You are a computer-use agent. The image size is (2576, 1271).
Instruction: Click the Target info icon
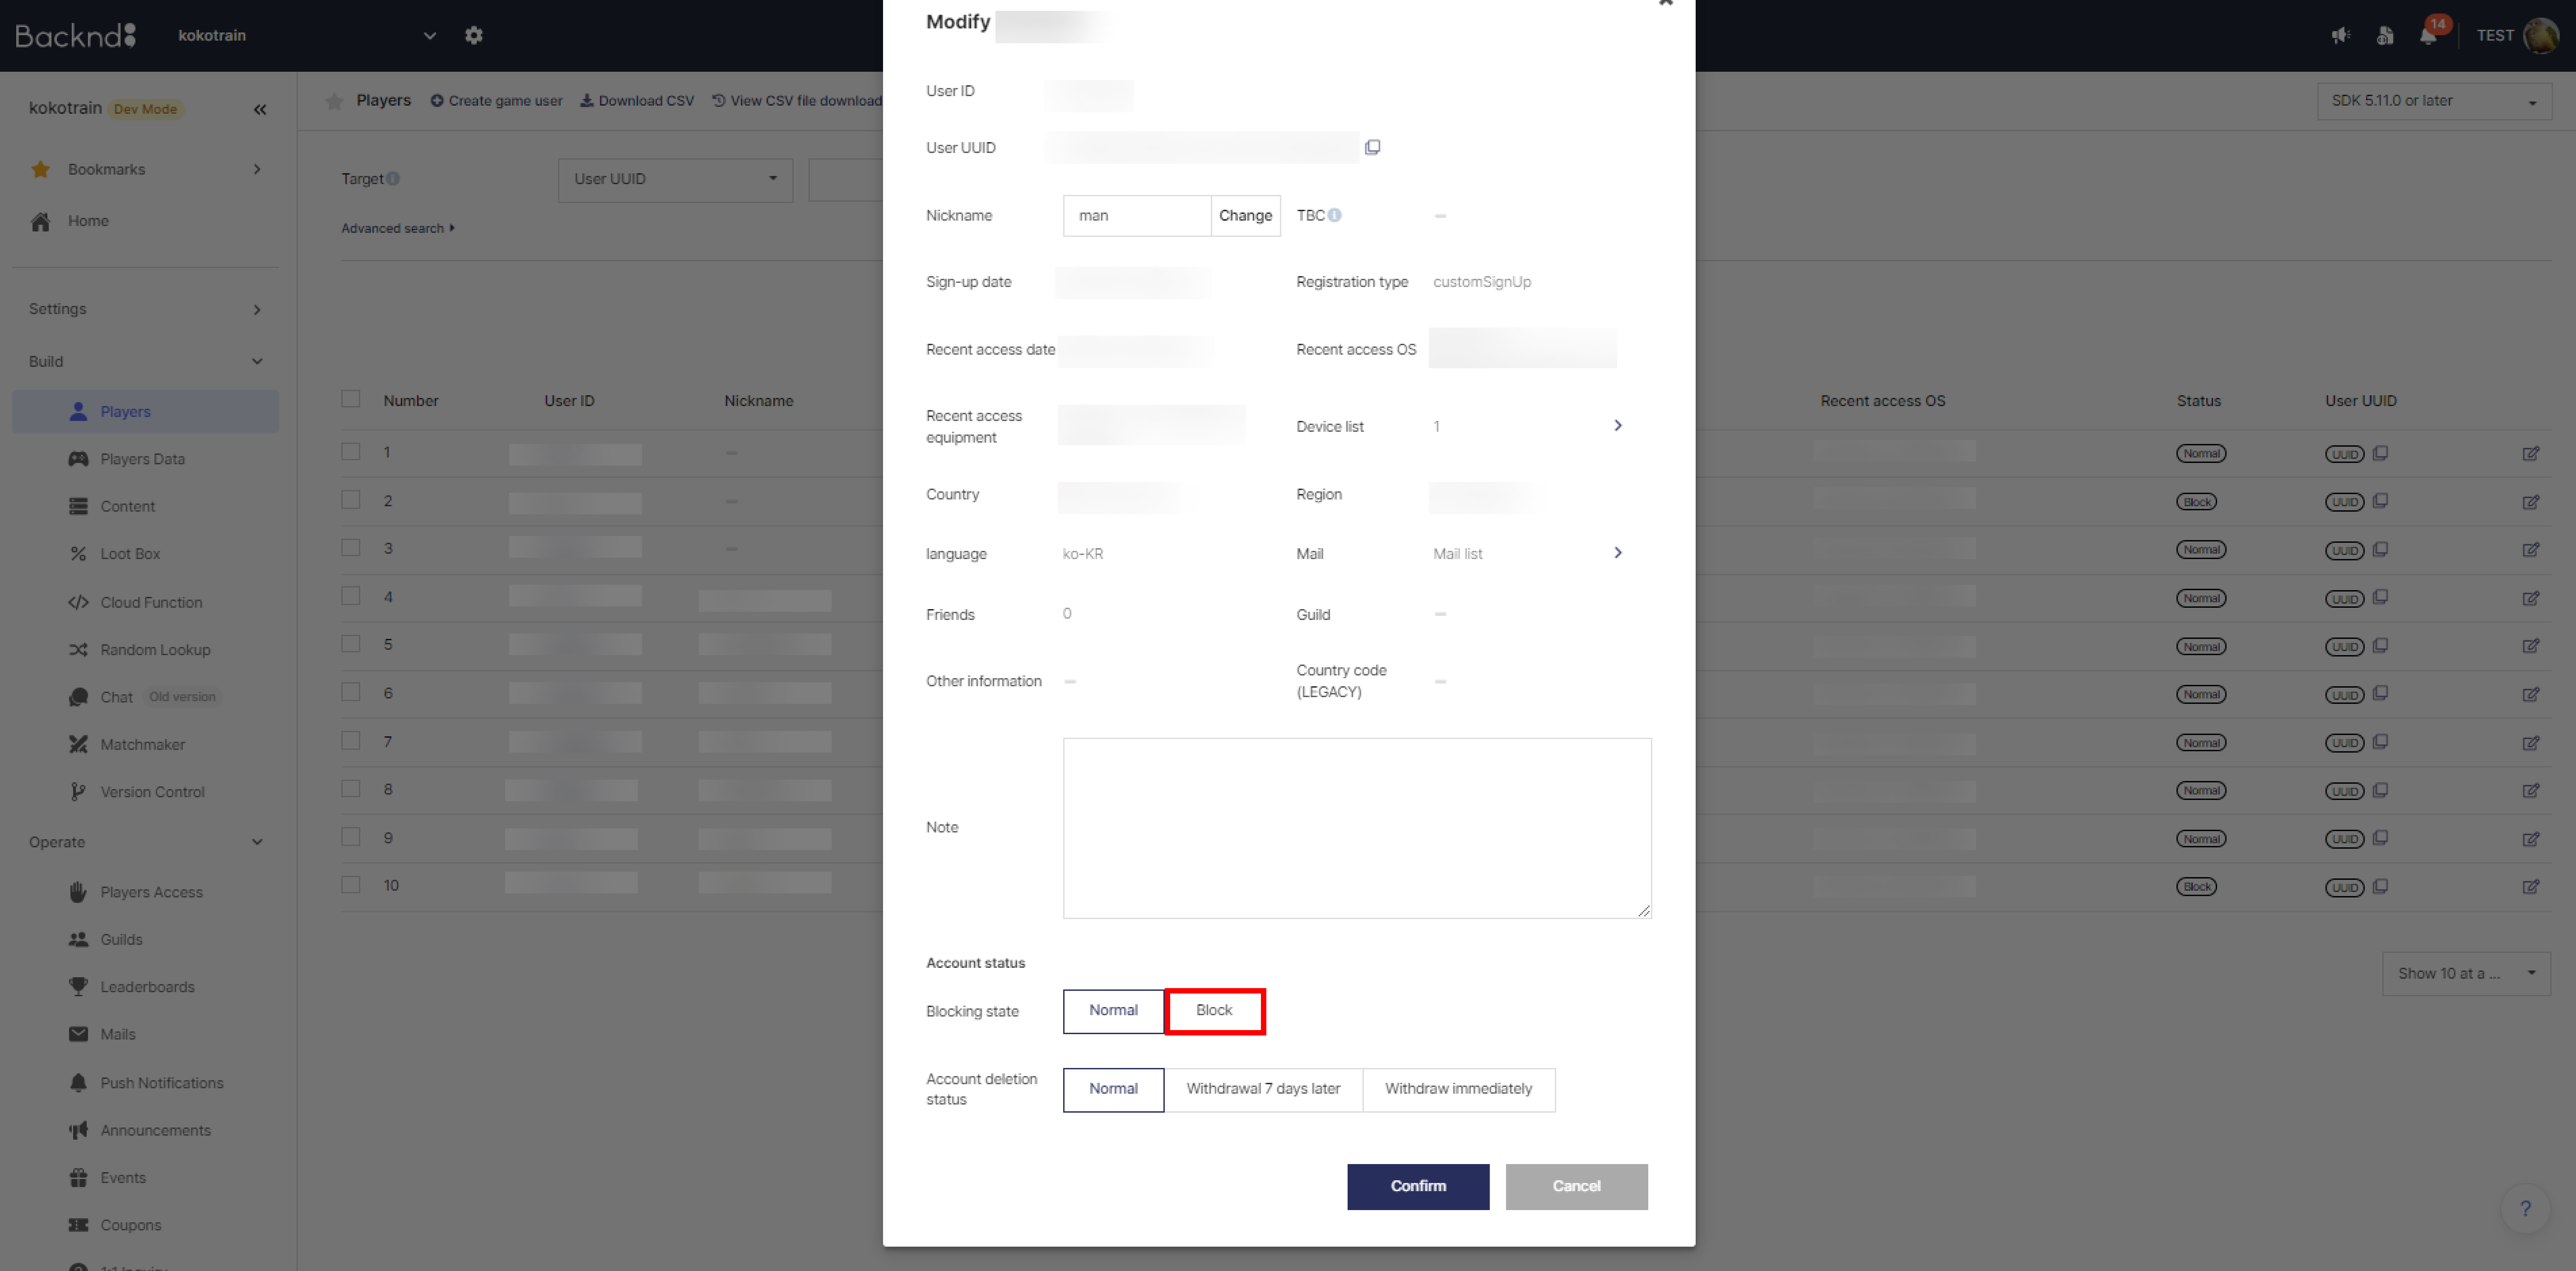pos(393,179)
